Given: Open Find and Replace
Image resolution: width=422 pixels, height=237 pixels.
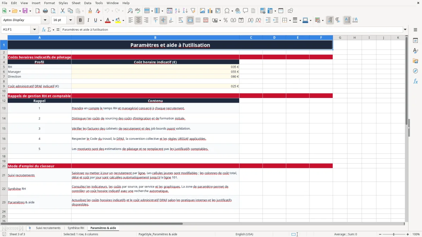Looking at the screenshot, I should [130, 11].
